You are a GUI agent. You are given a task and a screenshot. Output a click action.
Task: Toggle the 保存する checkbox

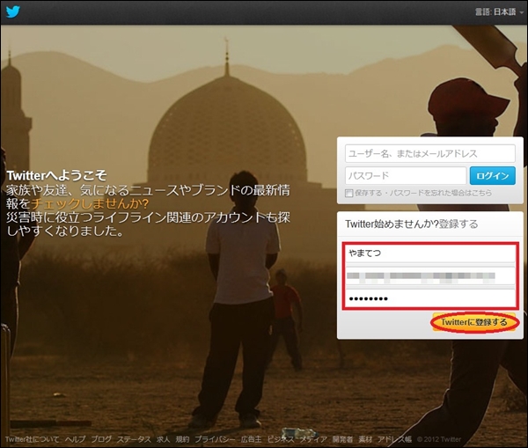coord(348,193)
